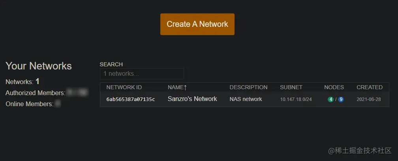The width and height of the screenshot is (398, 161).
Task: Sort by the DESCRIPTION column header
Action: click(248, 87)
